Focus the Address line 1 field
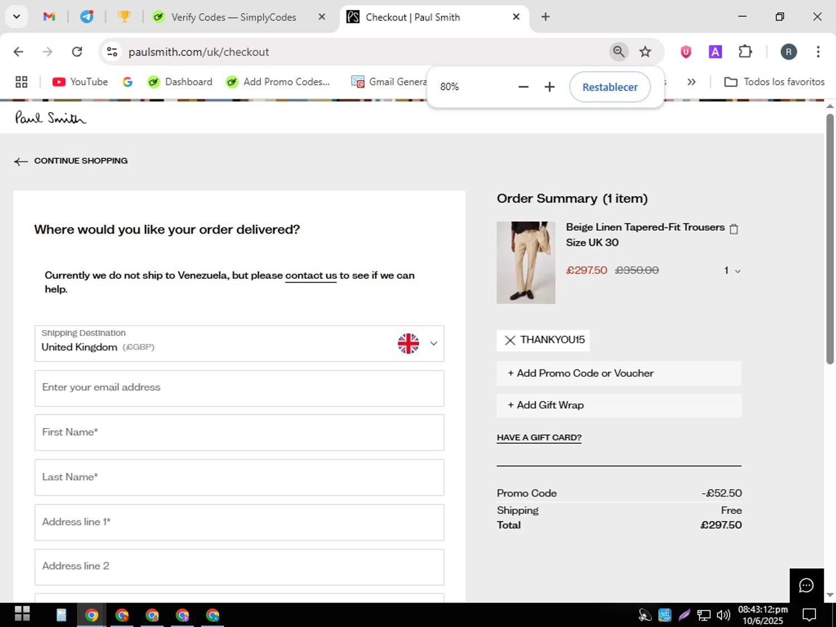The height and width of the screenshot is (627, 836). [x=239, y=522]
